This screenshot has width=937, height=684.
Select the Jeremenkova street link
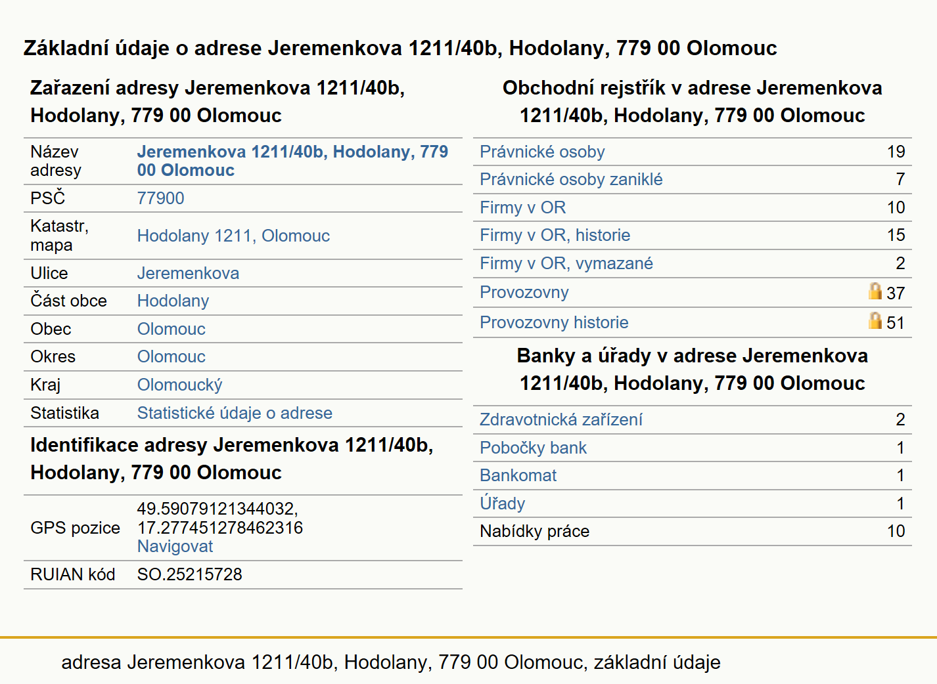click(x=188, y=273)
